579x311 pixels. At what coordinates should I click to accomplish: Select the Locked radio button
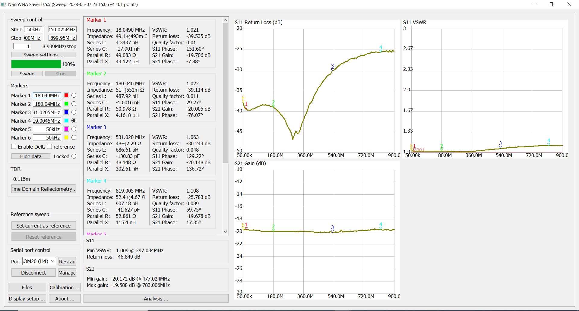click(74, 156)
